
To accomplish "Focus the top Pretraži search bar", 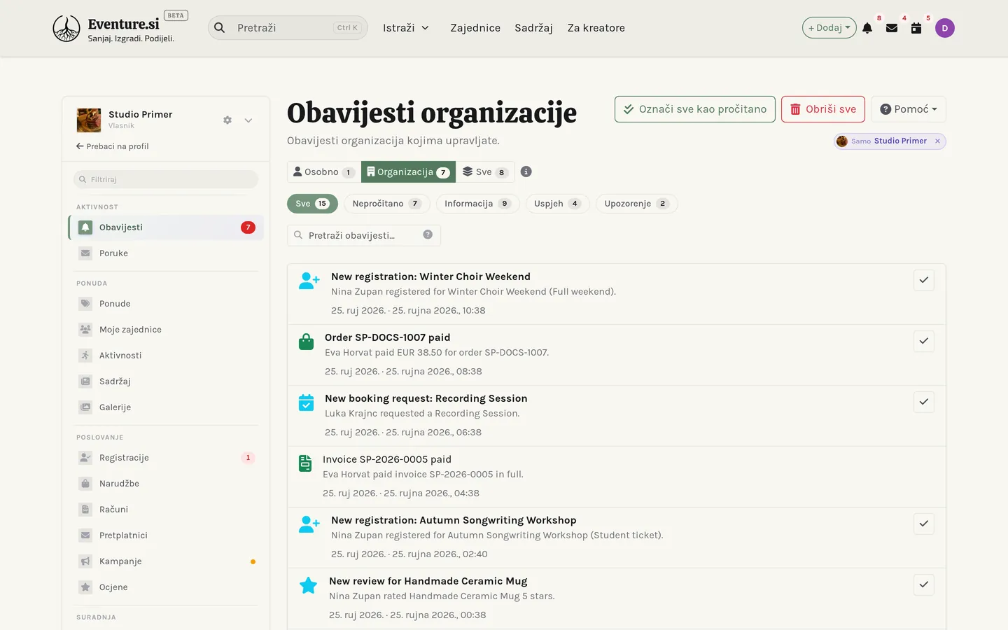I will click(x=288, y=28).
